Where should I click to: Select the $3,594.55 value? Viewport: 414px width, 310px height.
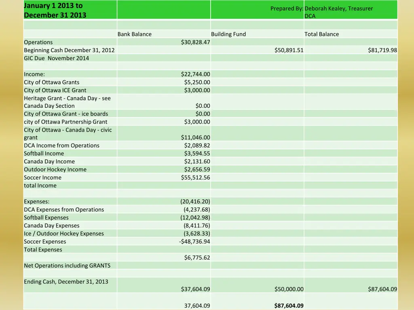[197, 153]
